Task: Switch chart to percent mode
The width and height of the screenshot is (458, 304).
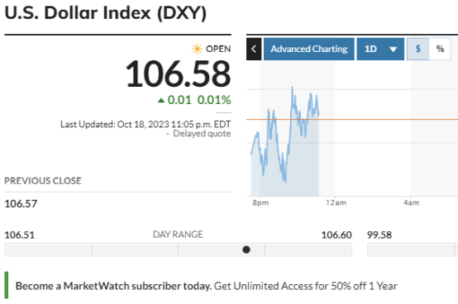Action: tap(440, 49)
